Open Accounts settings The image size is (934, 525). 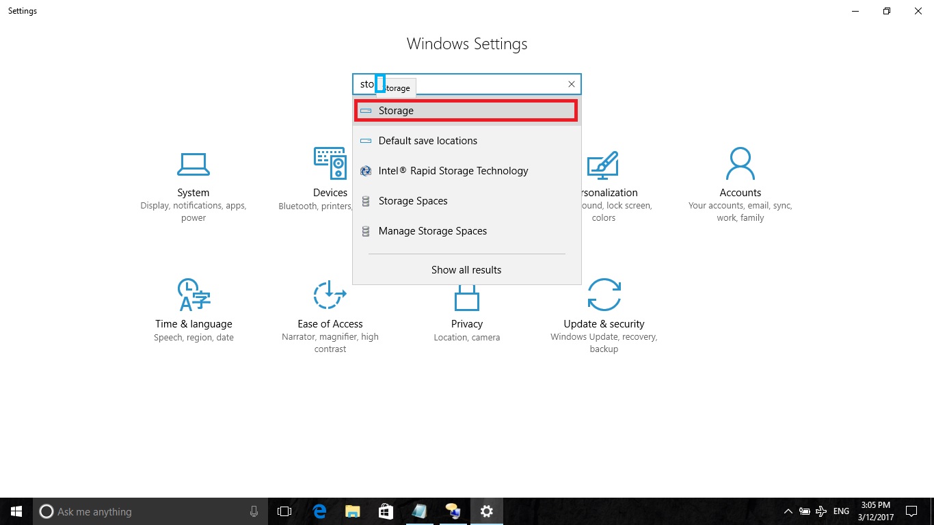click(740, 183)
